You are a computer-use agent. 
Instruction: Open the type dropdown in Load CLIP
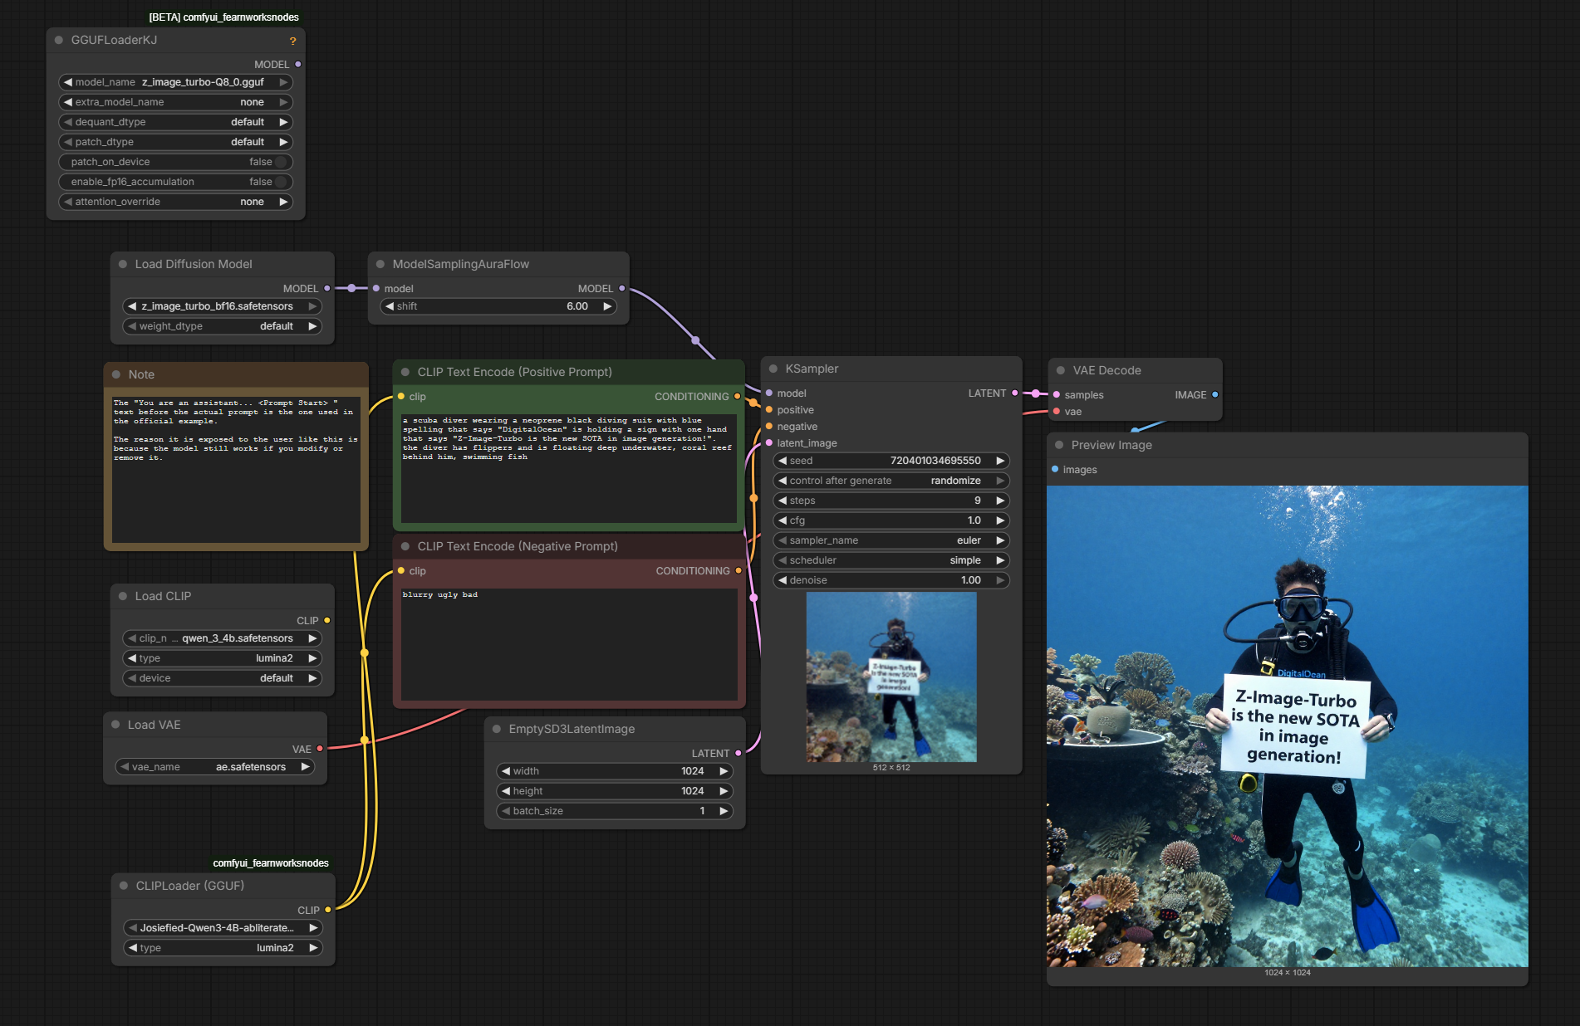(223, 658)
